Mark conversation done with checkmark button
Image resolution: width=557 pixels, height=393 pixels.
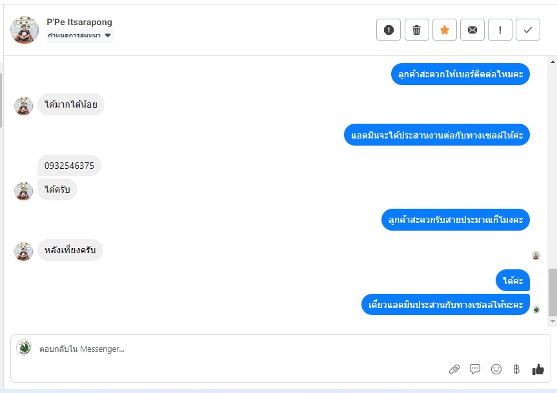(528, 30)
